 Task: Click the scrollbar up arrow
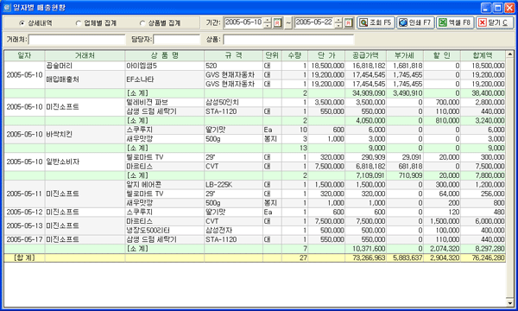(x=509, y=54)
